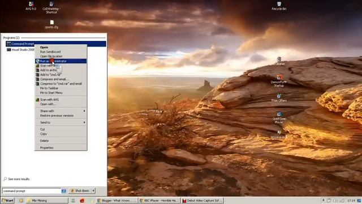Expand the Send to submenu
The height and width of the screenshot is (204, 362).
(61, 122)
